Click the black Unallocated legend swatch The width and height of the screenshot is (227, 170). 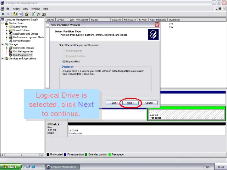(48, 154)
